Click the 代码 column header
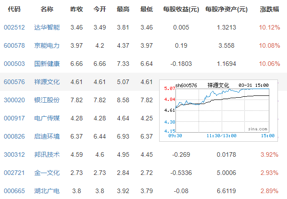Viewport: 287px width, 199px height. click(x=14, y=9)
